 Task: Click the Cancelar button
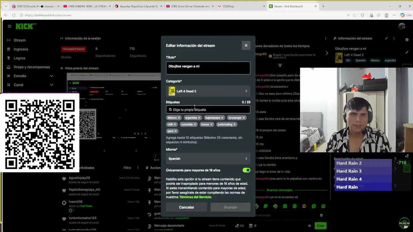(186, 207)
